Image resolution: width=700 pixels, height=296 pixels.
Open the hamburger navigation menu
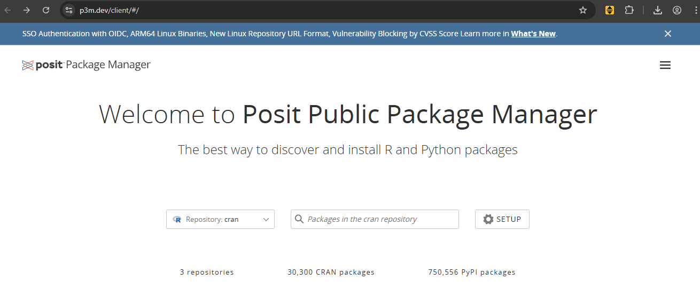(665, 65)
